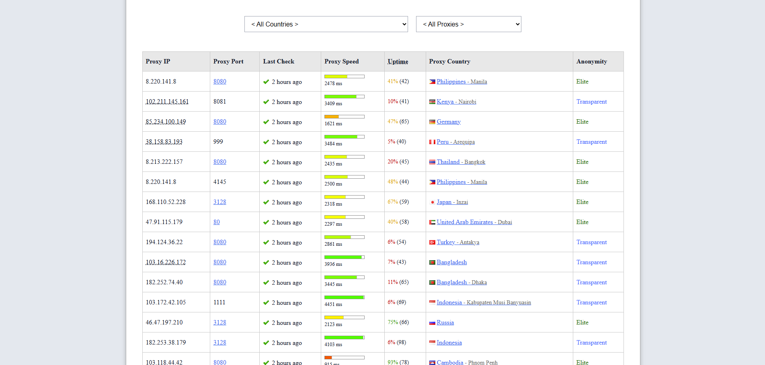Click the United Arab Emirates flag icon
The height and width of the screenshot is (365, 765).
432,222
